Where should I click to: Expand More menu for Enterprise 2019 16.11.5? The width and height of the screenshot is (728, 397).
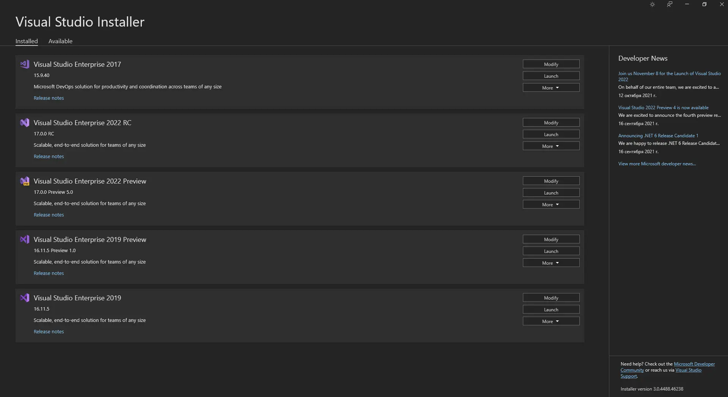point(551,321)
